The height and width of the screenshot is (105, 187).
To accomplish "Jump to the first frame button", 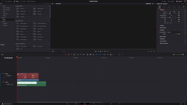I will (96, 51).
